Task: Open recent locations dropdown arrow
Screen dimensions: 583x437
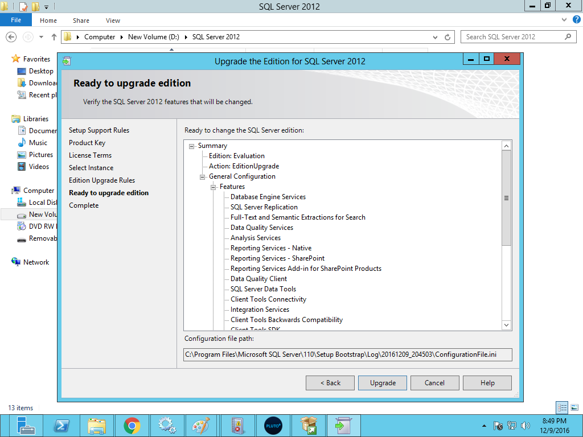Action: pyautogui.click(x=41, y=37)
